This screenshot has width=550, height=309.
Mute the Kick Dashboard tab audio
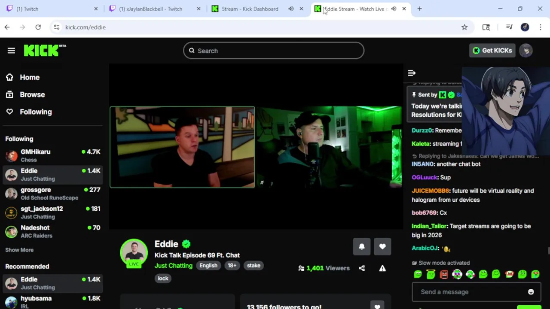(291, 9)
